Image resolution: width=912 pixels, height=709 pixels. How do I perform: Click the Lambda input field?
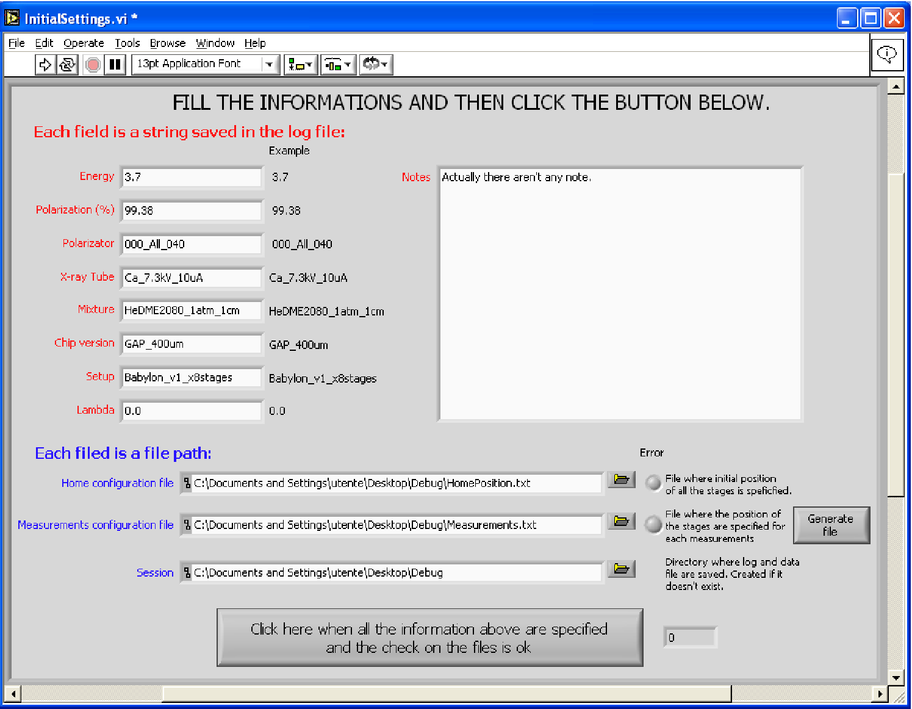coord(192,411)
